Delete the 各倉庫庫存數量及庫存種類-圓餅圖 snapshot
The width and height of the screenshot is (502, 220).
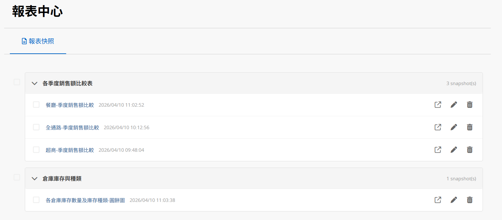pos(470,200)
